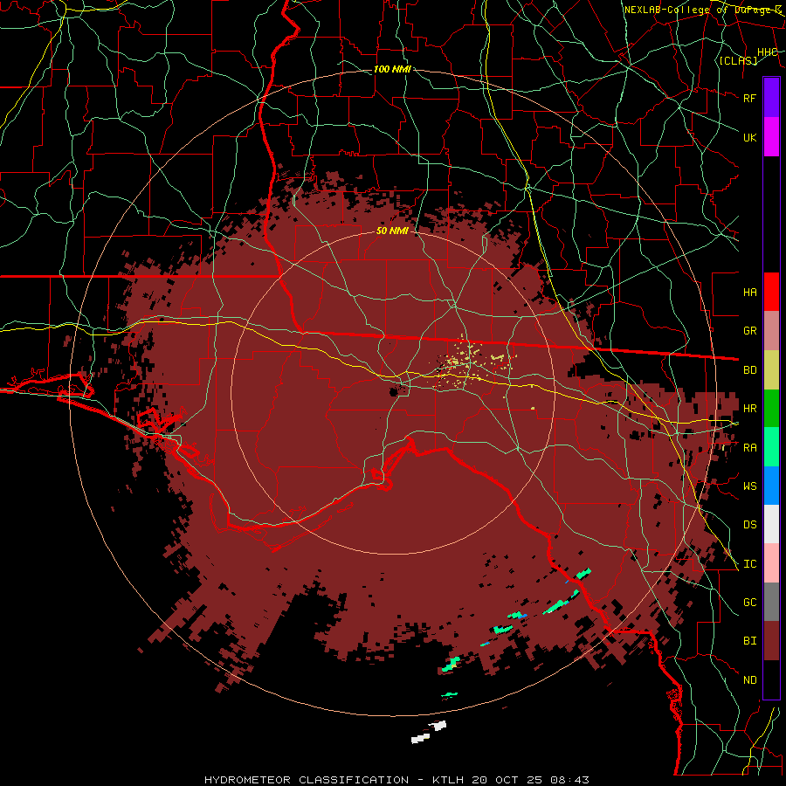The height and width of the screenshot is (786, 786).
Task: Click the RF legend label
Action: tap(749, 98)
